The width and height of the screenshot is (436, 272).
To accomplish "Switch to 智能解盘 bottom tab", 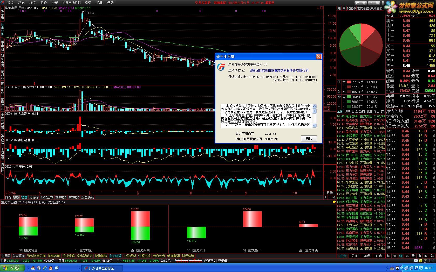I will 101,256.
